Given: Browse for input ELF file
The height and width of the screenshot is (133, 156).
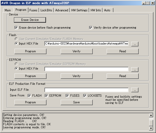Looking at the screenshot, I should pos(135,90).
